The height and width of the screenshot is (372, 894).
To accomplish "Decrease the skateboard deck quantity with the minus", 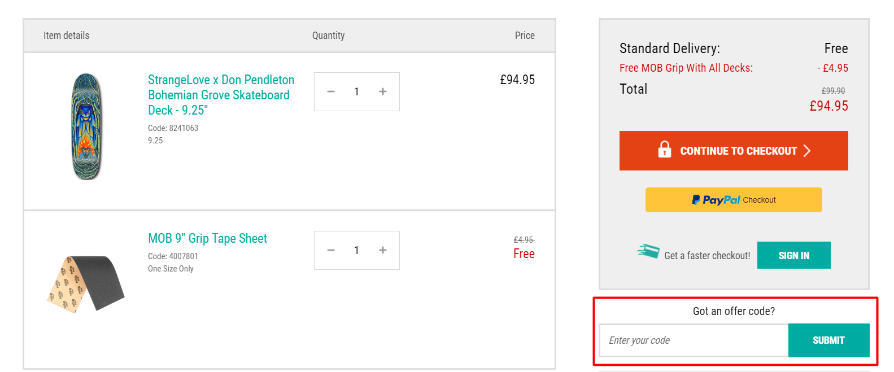I will pos(331,91).
